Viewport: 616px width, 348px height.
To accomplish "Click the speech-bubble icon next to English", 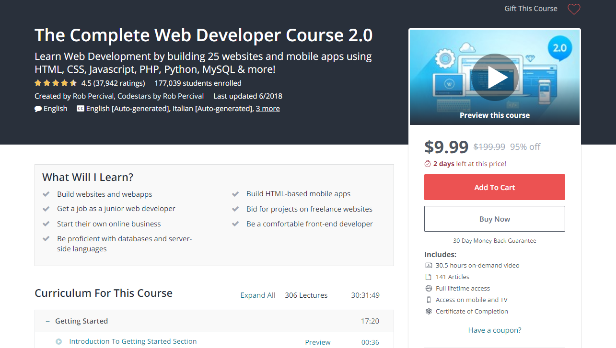I will coord(38,108).
